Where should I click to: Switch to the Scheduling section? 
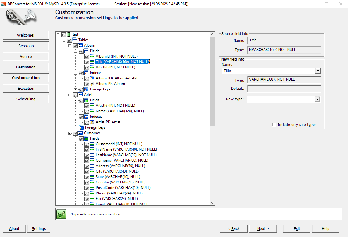(x=26, y=99)
